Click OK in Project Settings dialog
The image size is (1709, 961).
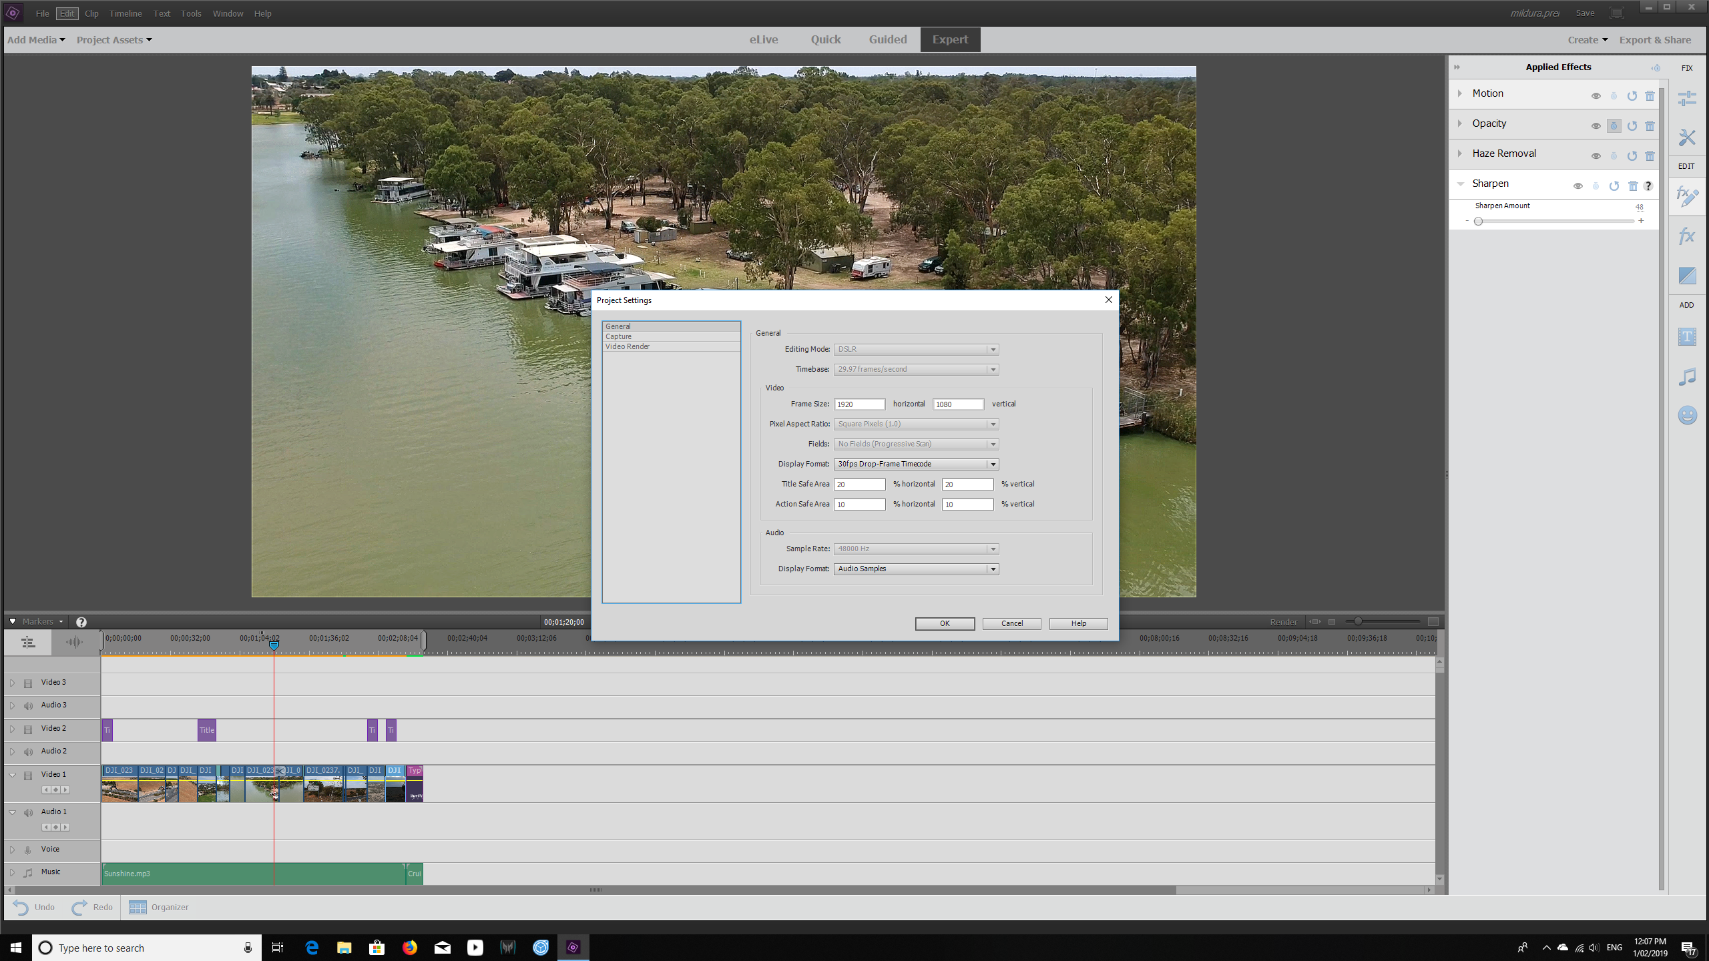945,623
